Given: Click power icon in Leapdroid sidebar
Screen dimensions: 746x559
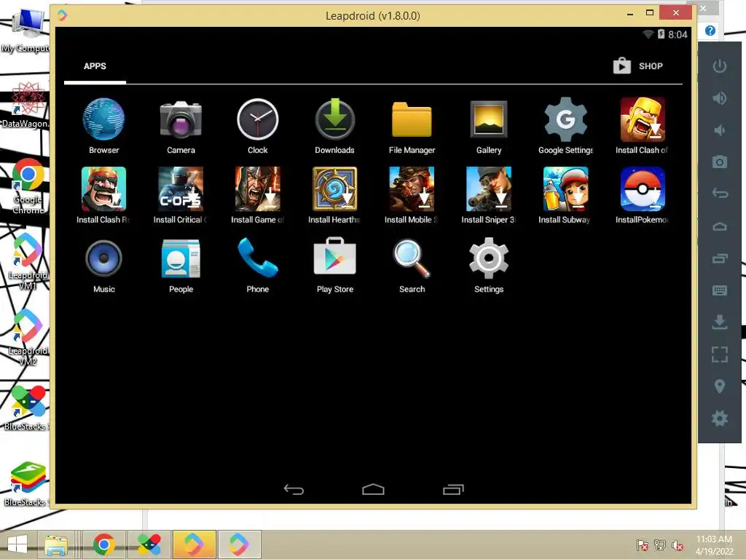Looking at the screenshot, I should (x=719, y=66).
